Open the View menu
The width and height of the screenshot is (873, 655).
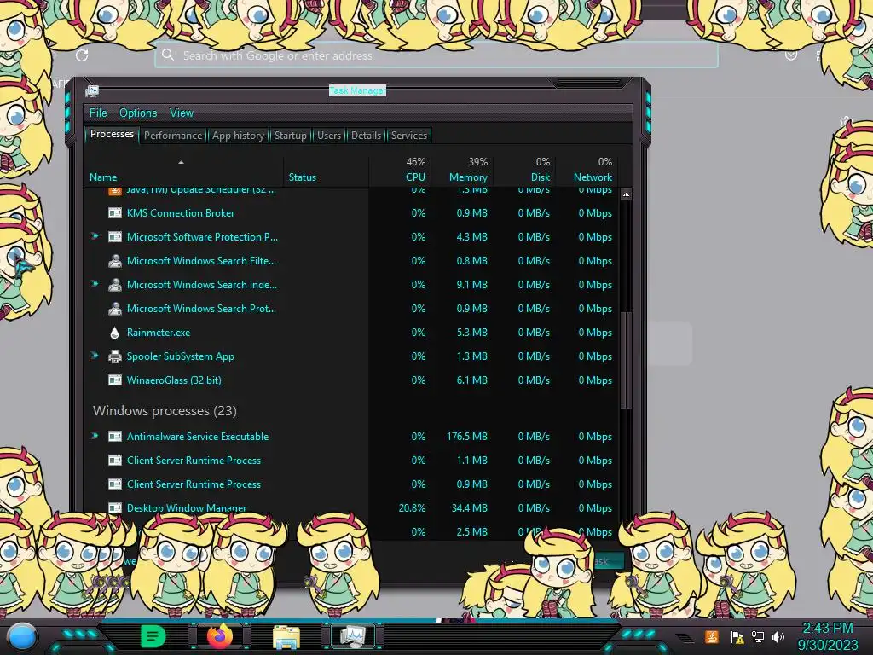coord(182,113)
